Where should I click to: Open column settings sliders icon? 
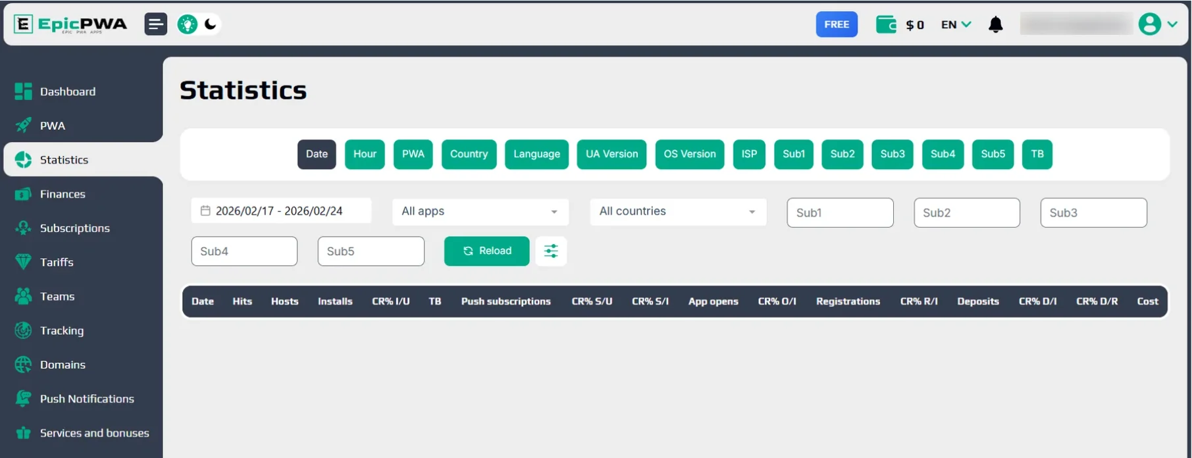coord(551,251)
